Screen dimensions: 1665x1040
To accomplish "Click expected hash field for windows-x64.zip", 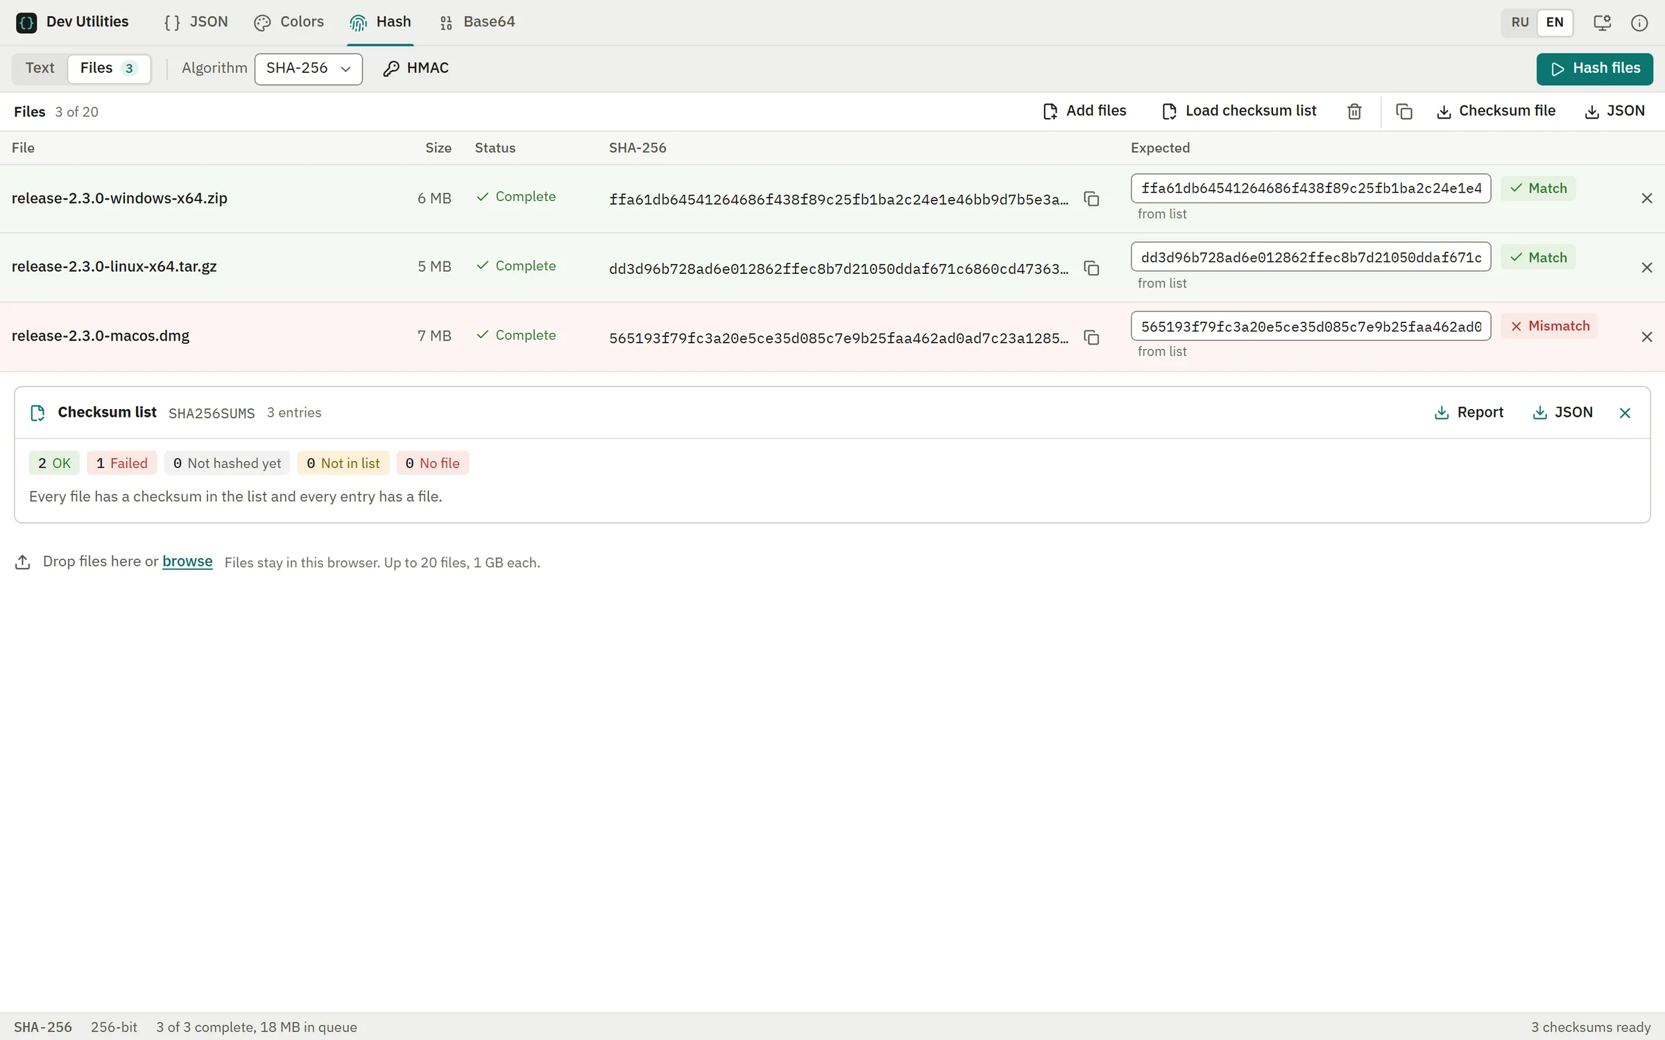I will 1310,189.
